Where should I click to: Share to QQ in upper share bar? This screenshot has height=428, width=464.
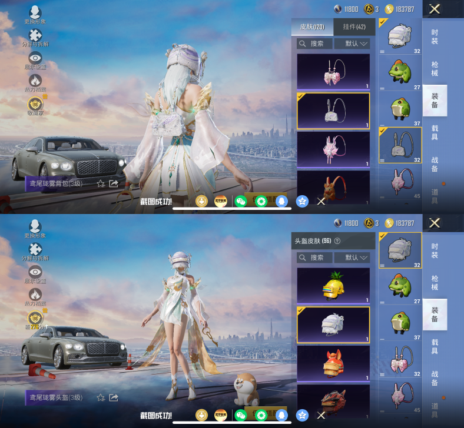(281, 202)
